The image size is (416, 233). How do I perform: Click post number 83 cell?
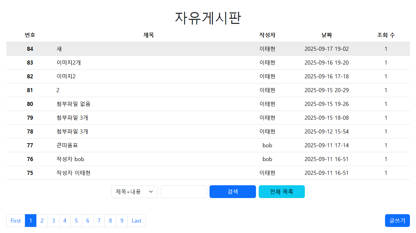pos(30,63)
